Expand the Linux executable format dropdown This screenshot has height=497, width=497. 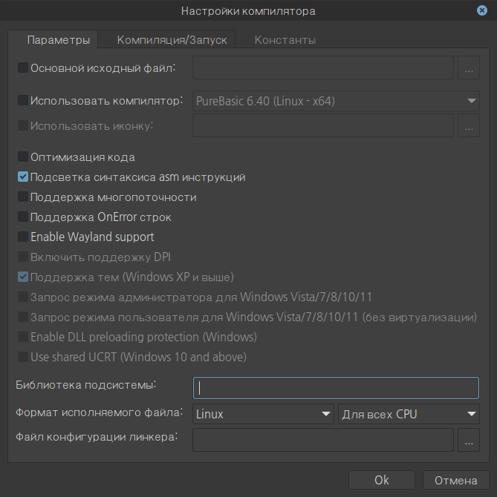coord(263,414)
